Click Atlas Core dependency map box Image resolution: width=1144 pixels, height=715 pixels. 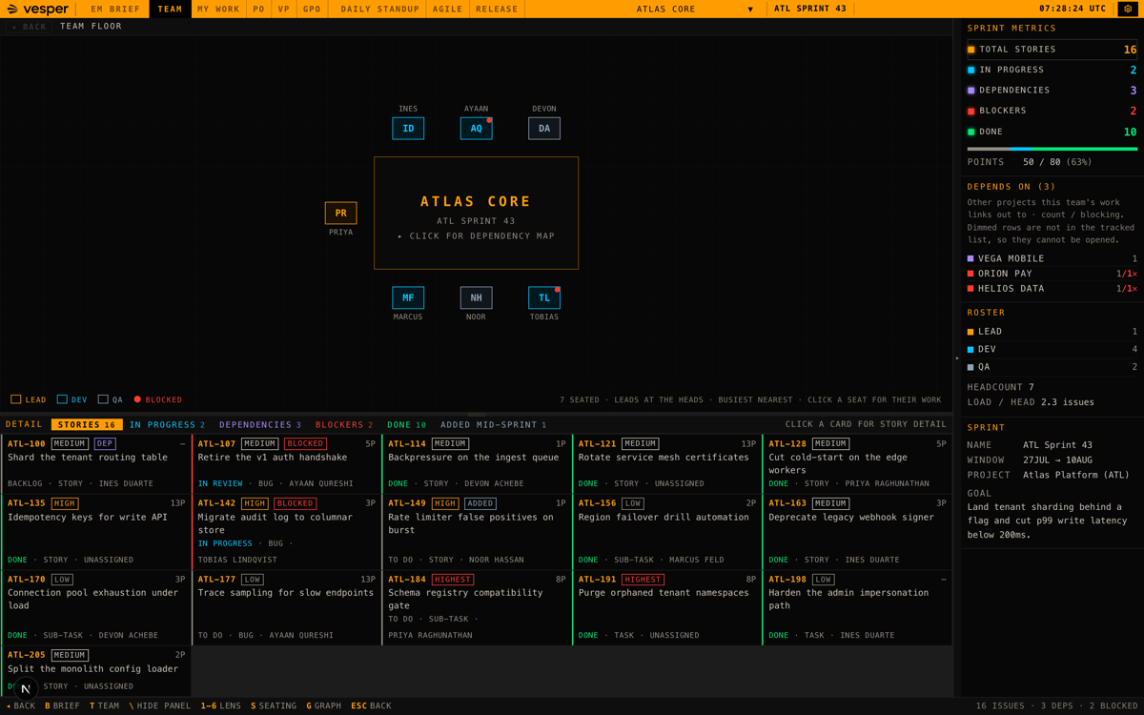(x=476, y=214)
